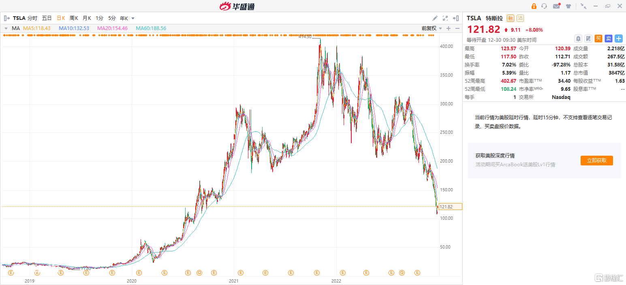Select the Q event marker in 2022
This screenshot has width=626, height=285.
coord(402,273)
